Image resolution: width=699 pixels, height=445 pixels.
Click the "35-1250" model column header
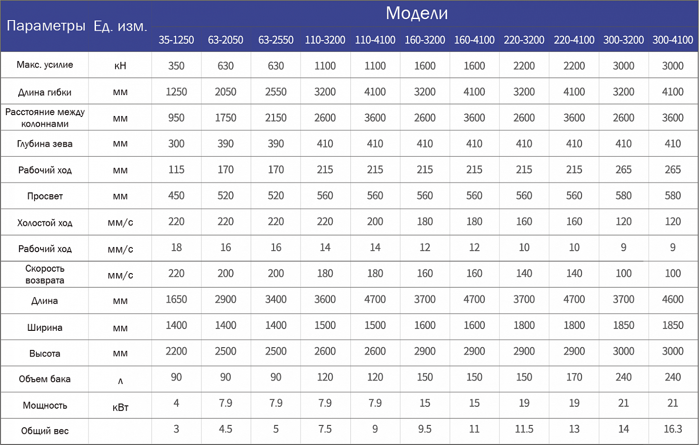(x=176, y=40)
